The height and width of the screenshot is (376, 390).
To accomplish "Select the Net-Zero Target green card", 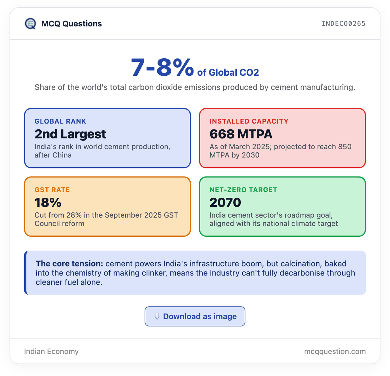I will coord(283,207).
